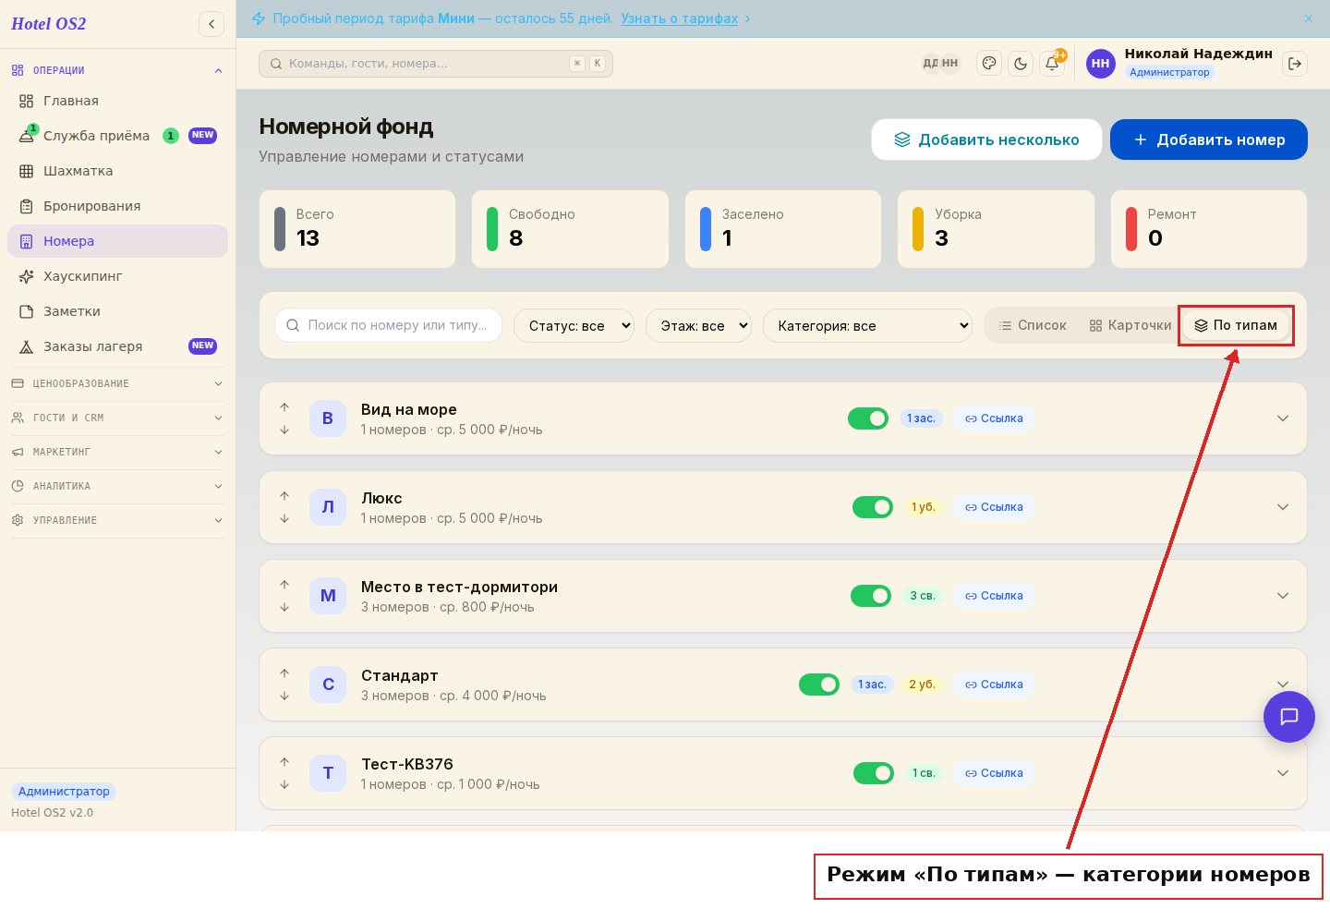
Task: Toggle Люкс category switch
Action: (x=873, y=507)
